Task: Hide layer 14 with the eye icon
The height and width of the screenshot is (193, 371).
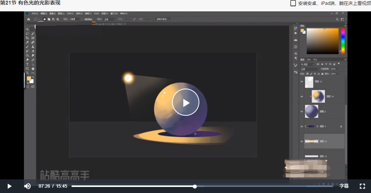Action: (302, 96)
